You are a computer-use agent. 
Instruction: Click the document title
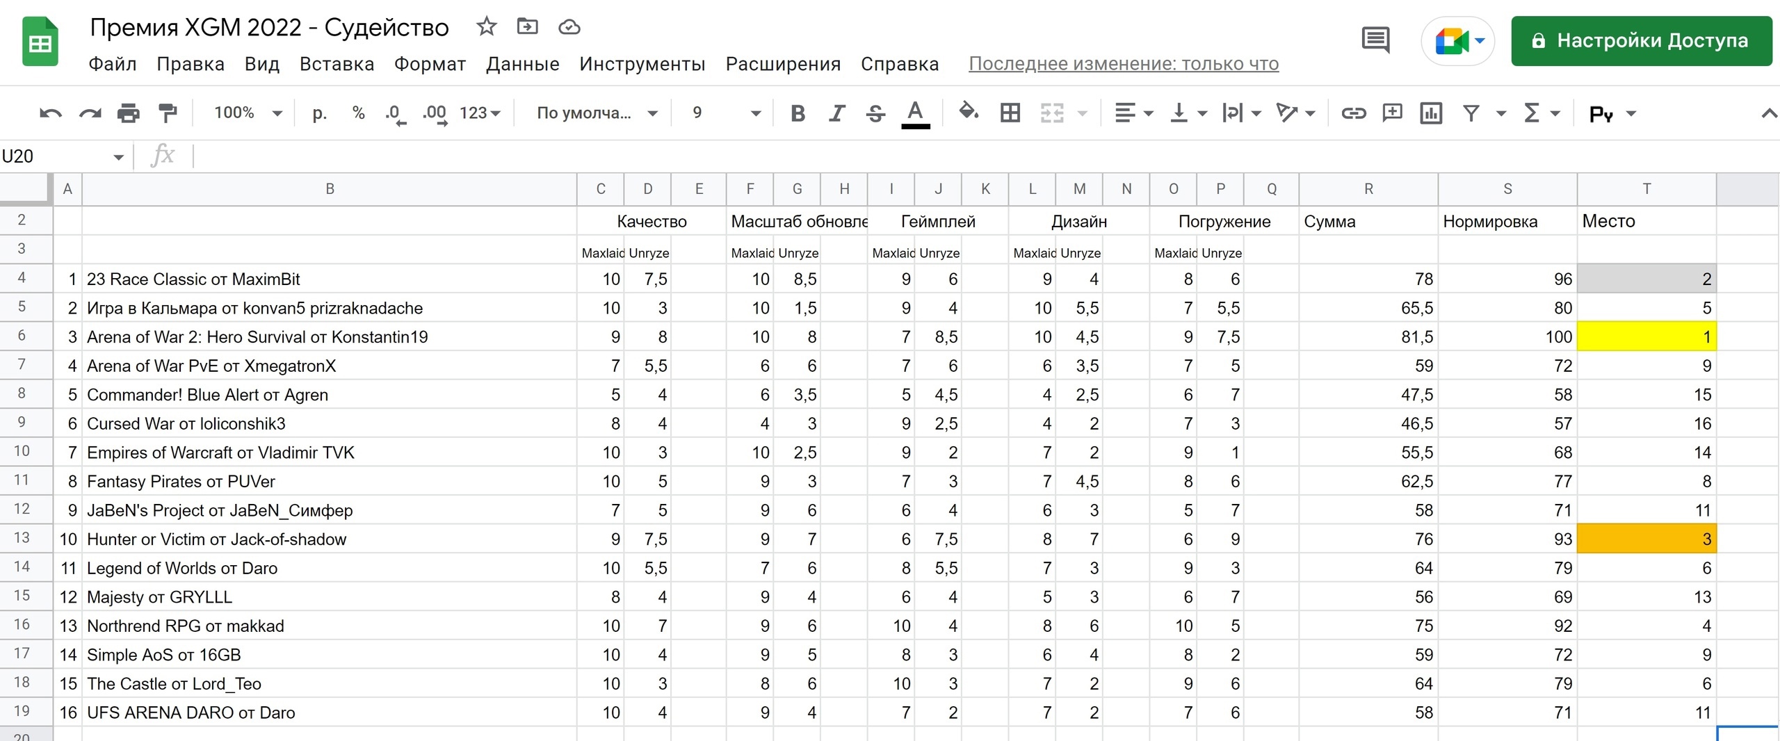click(x=269, y=28)
